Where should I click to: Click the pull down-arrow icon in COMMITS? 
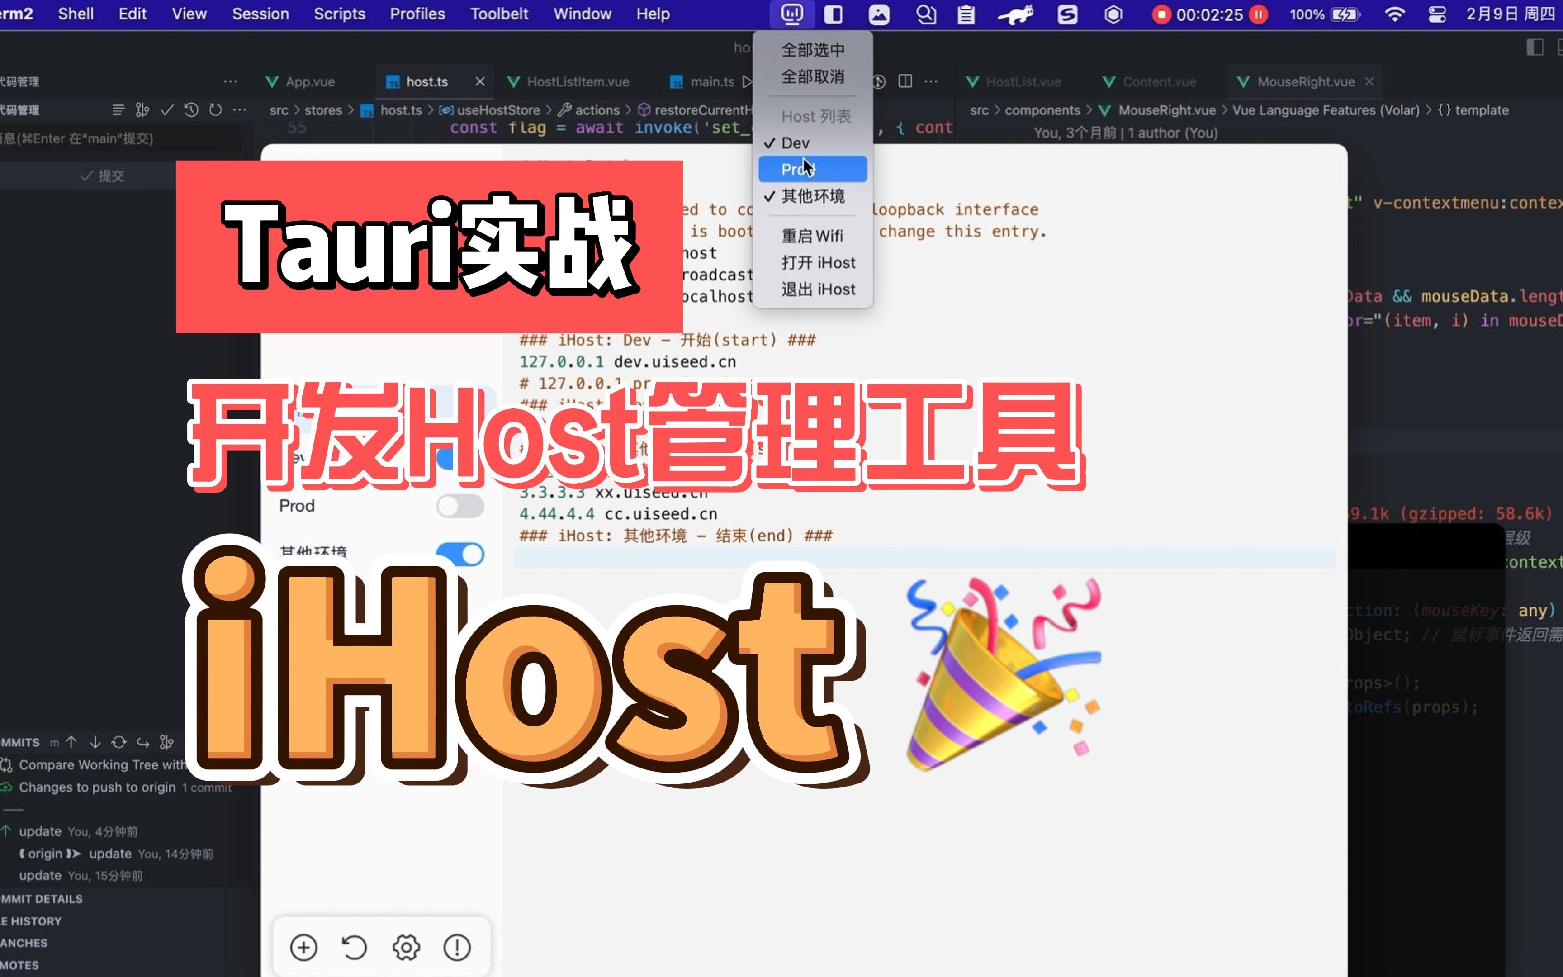[95, 742]
